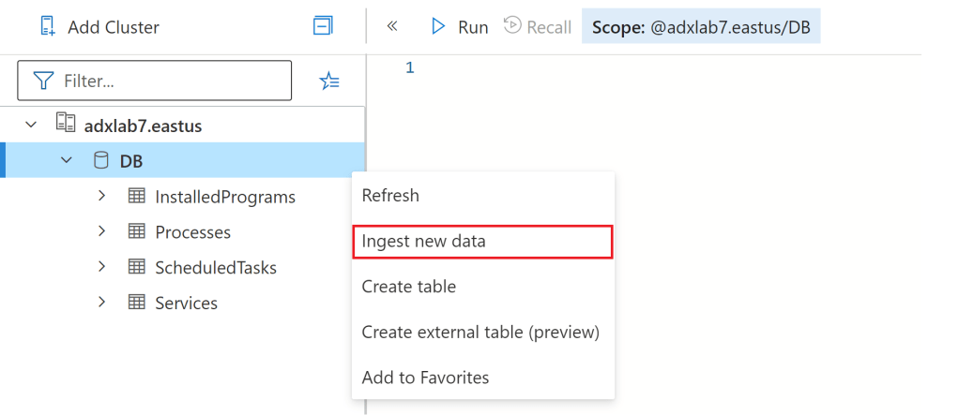Click the adxlab7.eastus cluster icon
The width and height of the screenshot is (959, 415).
[x=66, y=125]
